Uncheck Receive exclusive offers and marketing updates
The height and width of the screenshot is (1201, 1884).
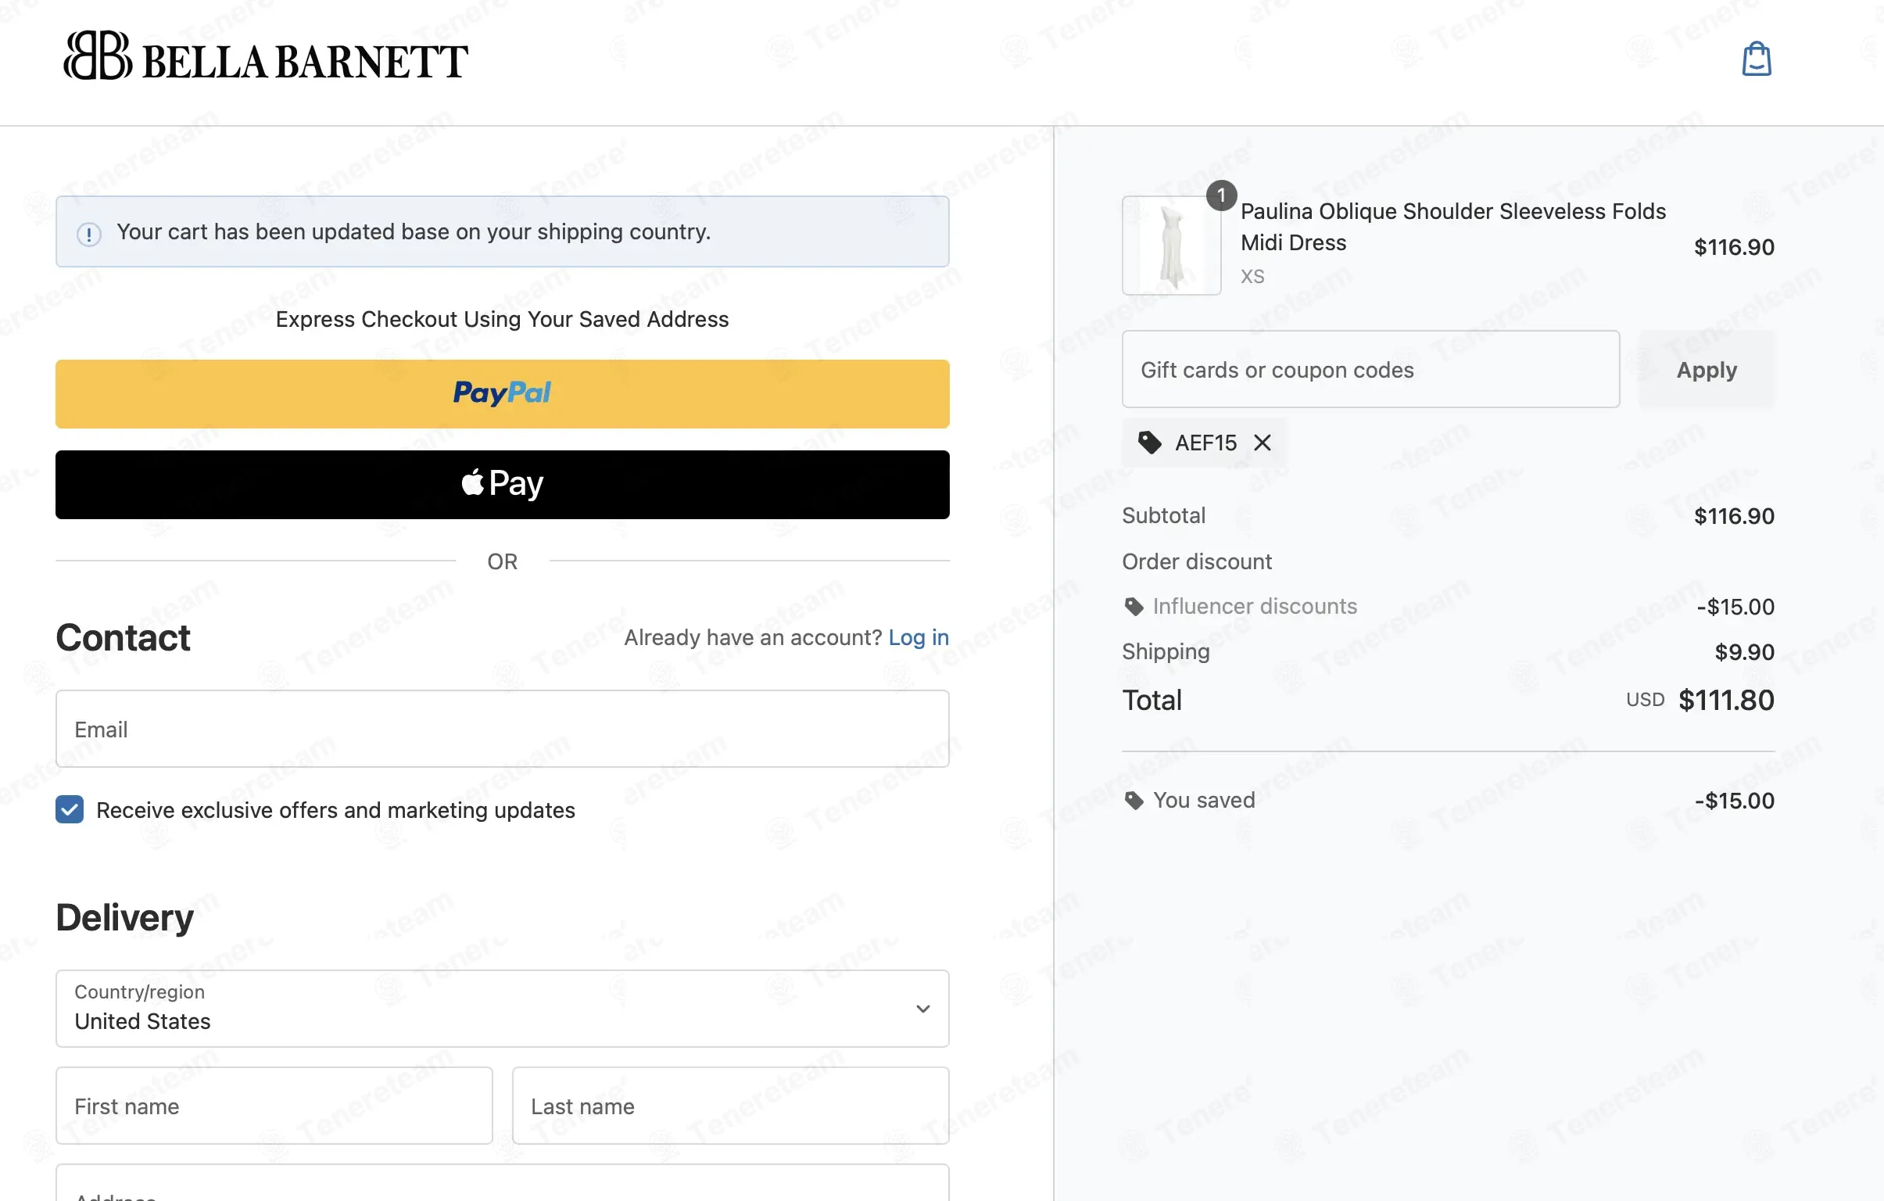click(x=70, y=810)
